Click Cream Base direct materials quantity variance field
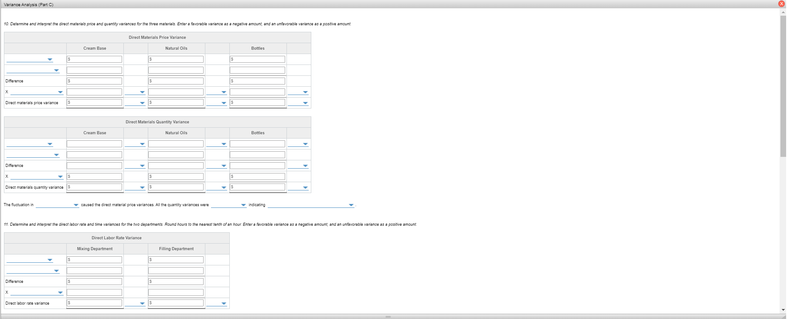The image size is (787, 319). [x=94, y=187]
